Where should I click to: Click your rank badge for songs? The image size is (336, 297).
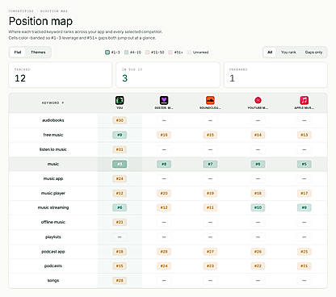tap(120, 280)
